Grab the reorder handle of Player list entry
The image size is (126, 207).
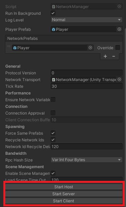tap(9, 46)
